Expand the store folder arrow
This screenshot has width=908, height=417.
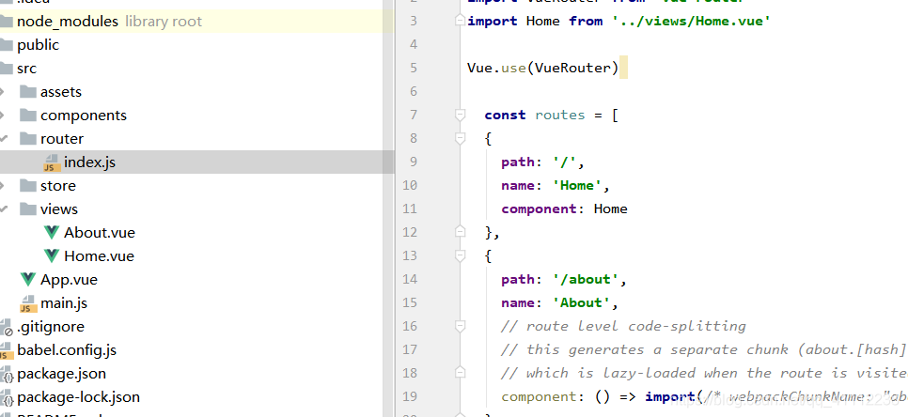[3, 185]
